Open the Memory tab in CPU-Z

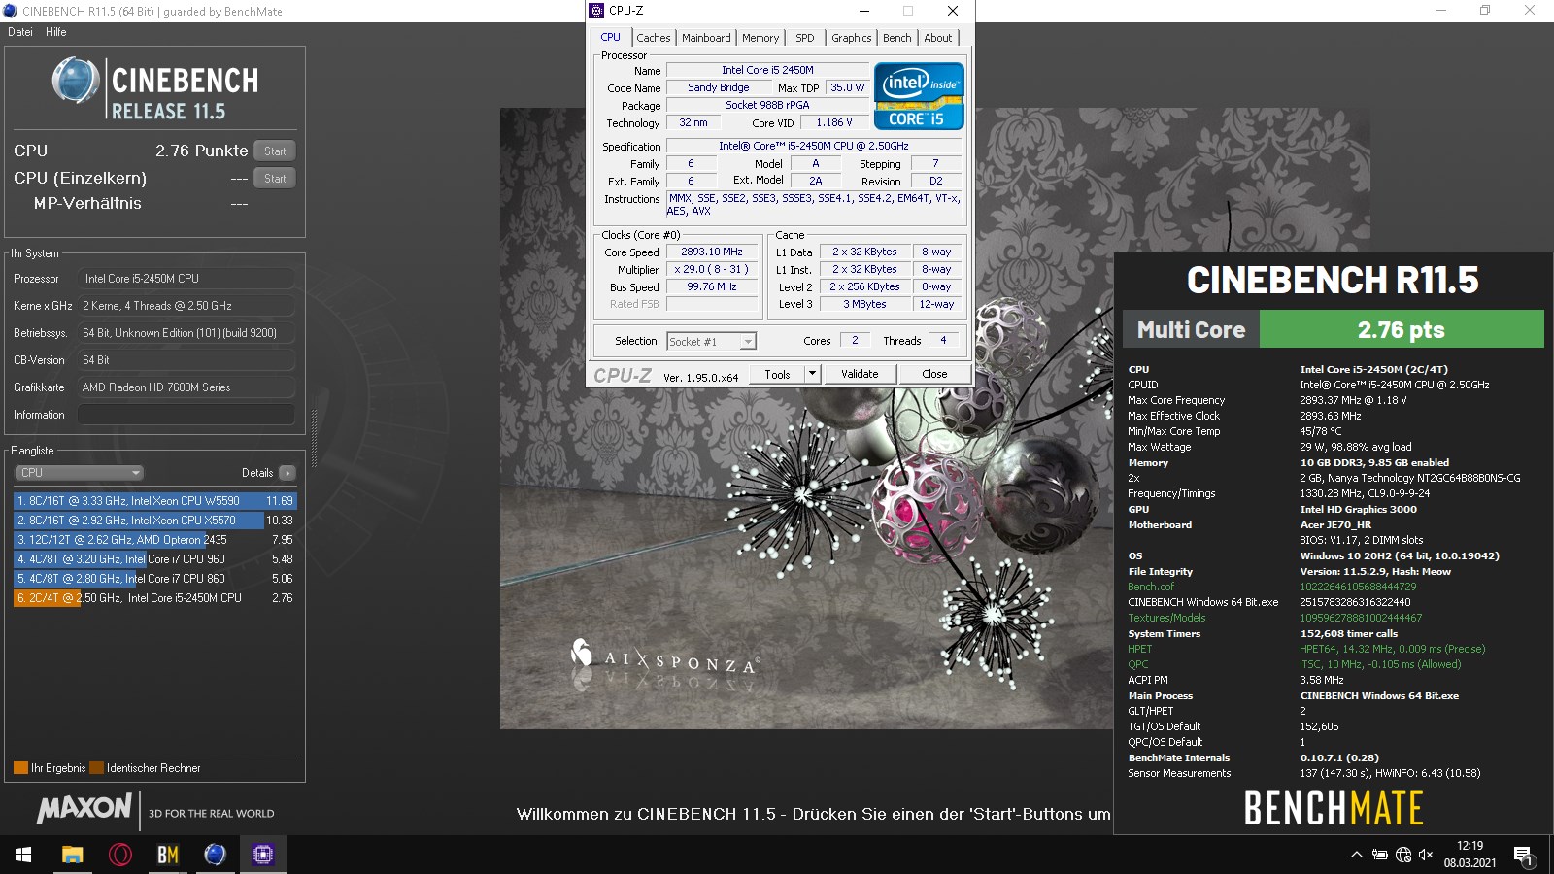pyautogui.click(x=760, y=38)
